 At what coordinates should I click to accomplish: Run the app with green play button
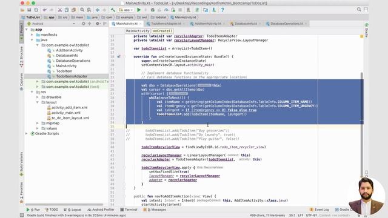tap(139, 10)
